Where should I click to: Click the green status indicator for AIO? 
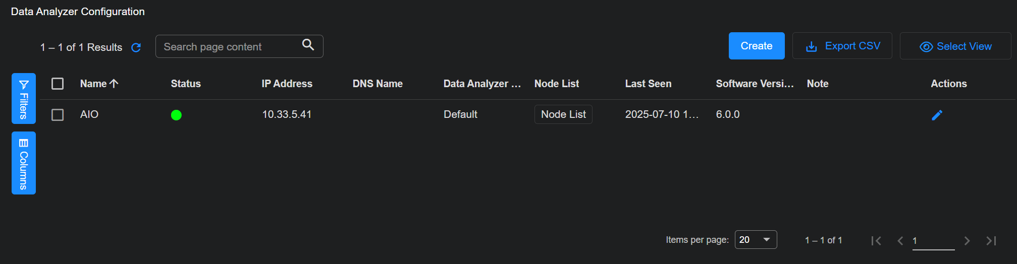point(176,115)
